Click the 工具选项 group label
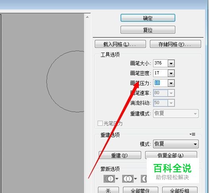The width and height of the screenshot is (209, 193). [110, 55]
